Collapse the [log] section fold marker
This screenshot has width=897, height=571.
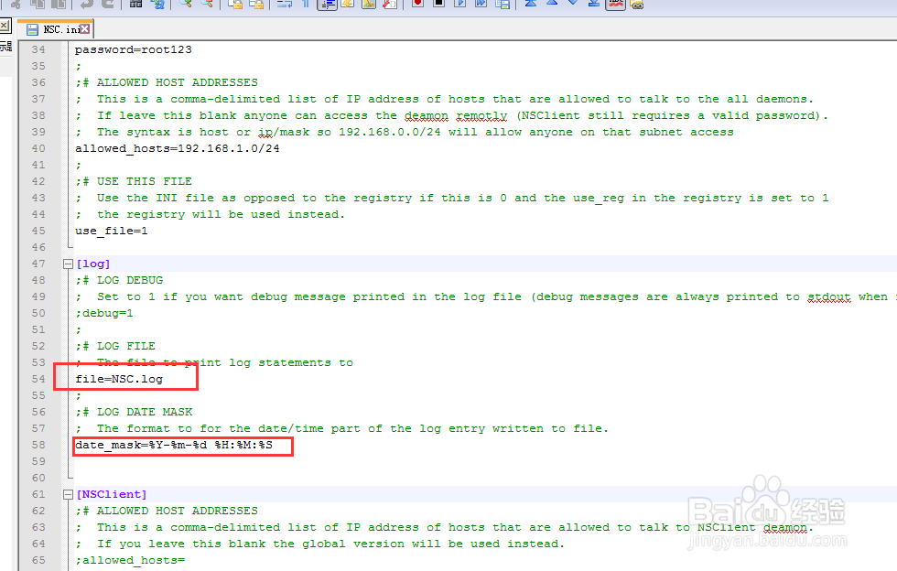(x=68, y=264)
